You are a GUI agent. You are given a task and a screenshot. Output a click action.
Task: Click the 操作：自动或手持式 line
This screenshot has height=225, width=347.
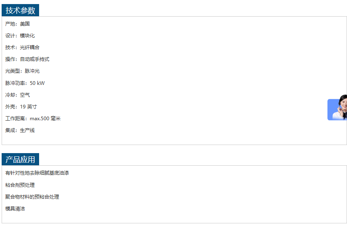click(x=27, y=59)
